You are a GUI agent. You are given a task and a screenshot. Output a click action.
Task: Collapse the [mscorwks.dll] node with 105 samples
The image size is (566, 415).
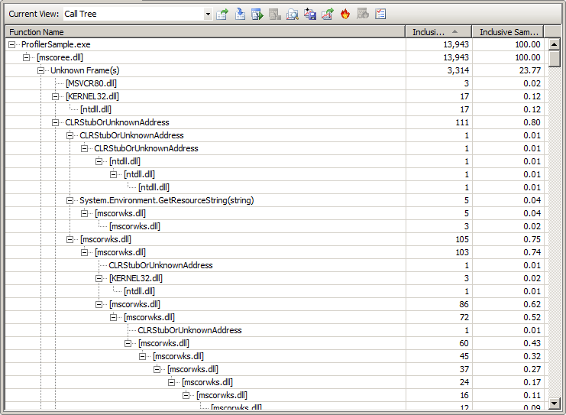[x=70, y=239]
